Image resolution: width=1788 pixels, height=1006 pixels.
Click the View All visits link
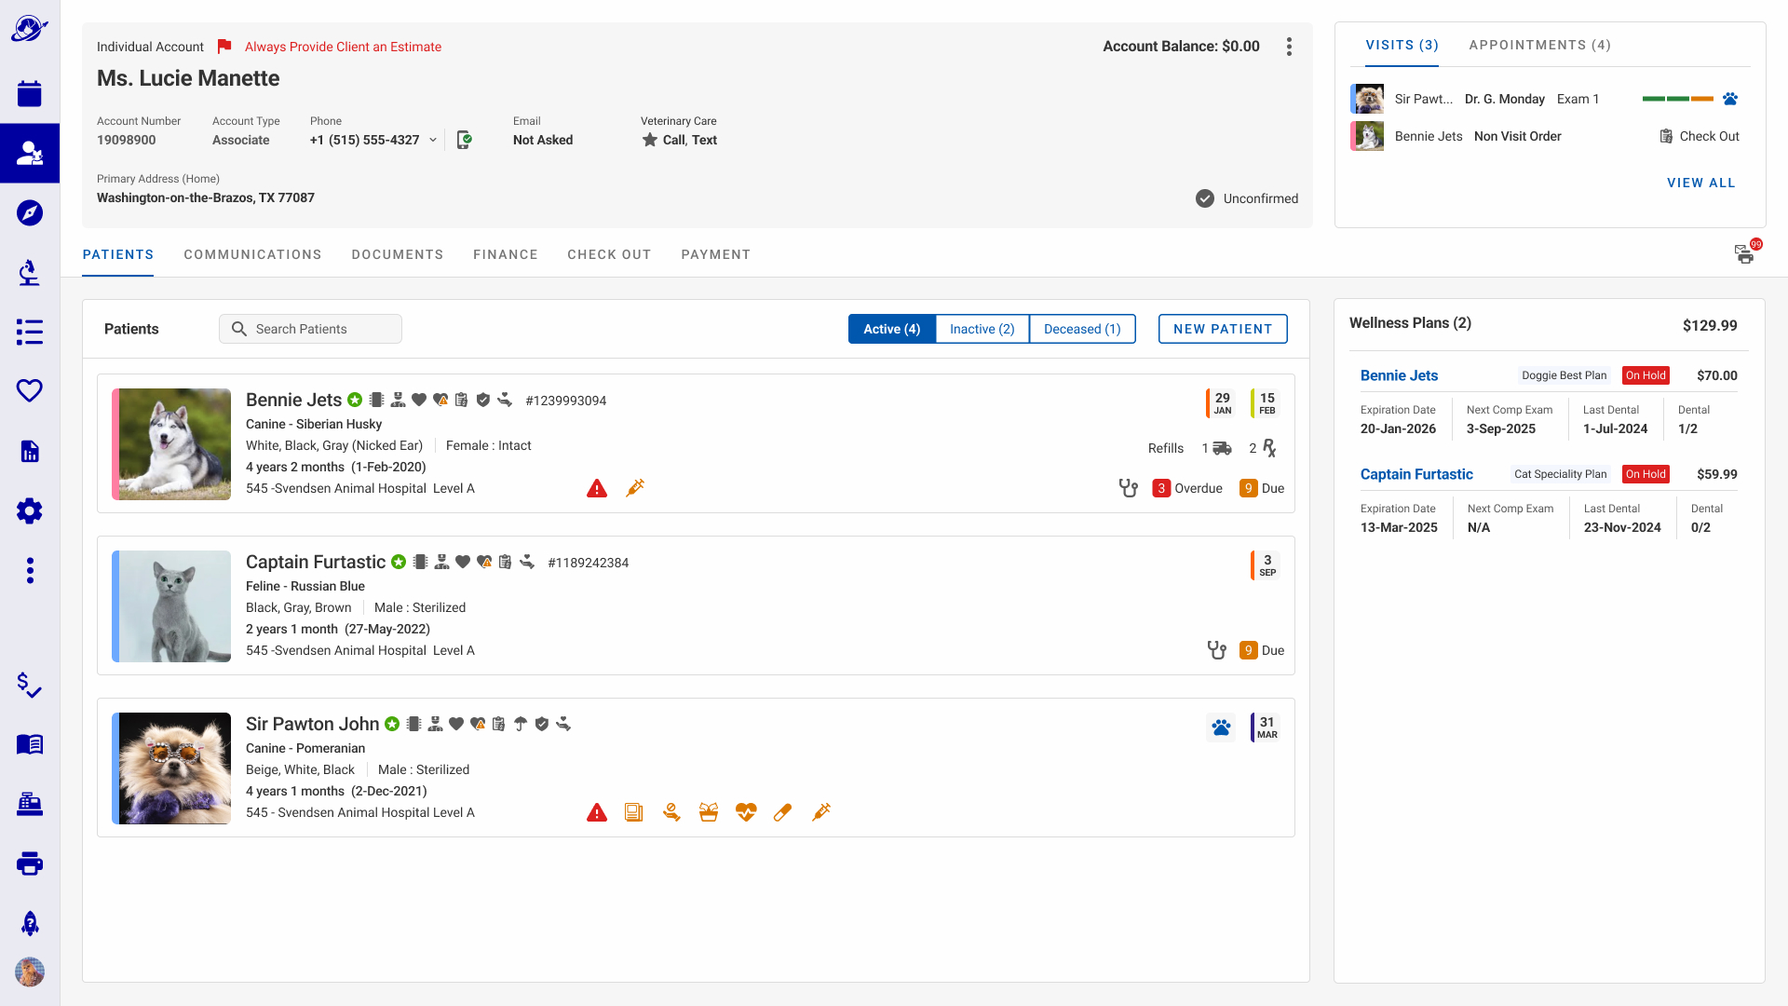coord(1700,183)
